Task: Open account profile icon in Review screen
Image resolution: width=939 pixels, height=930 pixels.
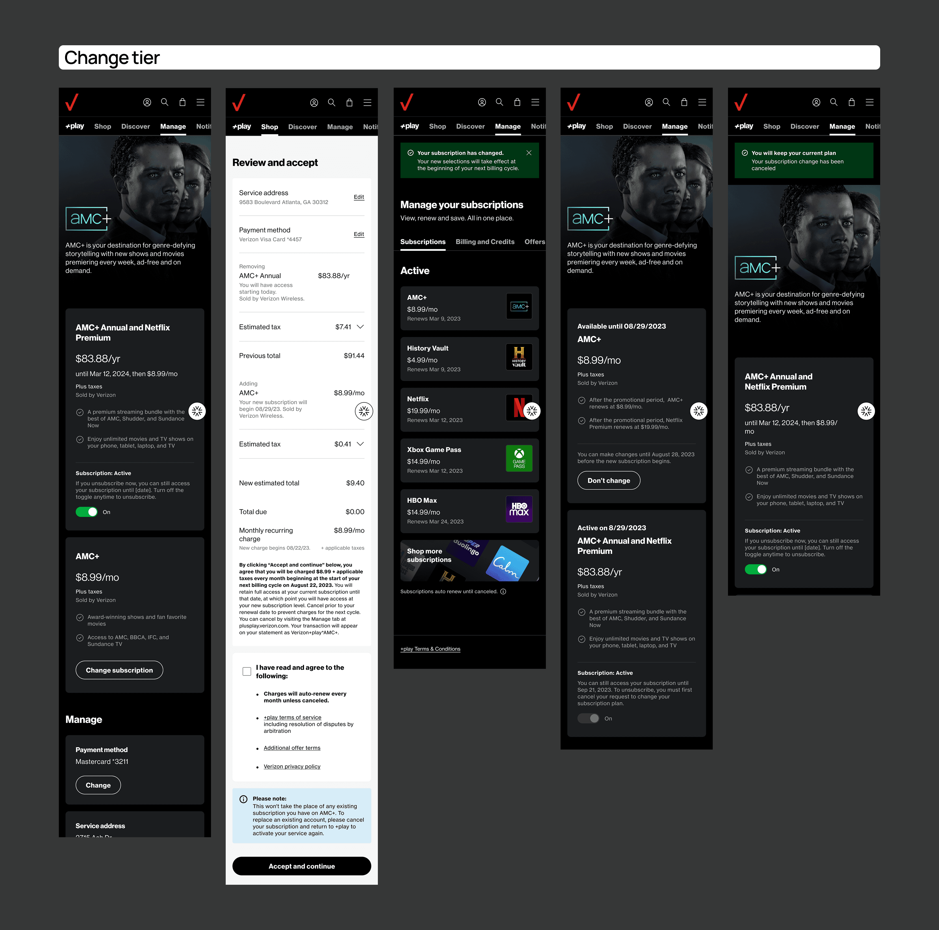Action: [x=314, y=103]
